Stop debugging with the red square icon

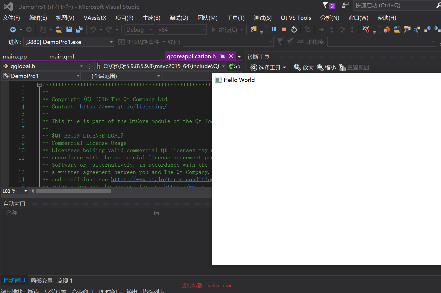pyautogui.click(x=284, y=30)
